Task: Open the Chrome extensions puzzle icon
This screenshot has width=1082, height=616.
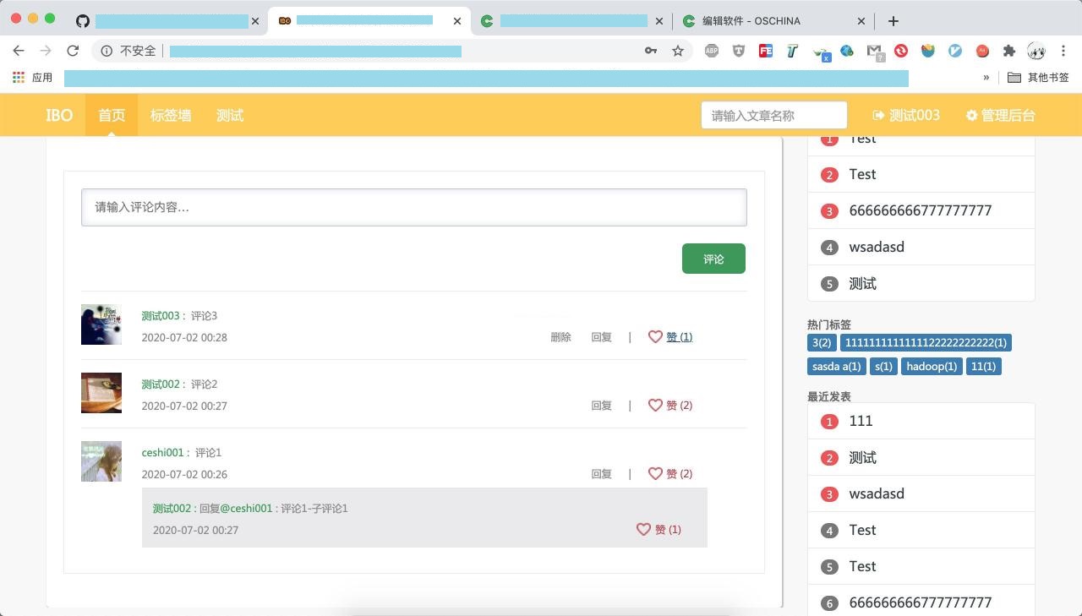Action: (x=1008, y=51)
